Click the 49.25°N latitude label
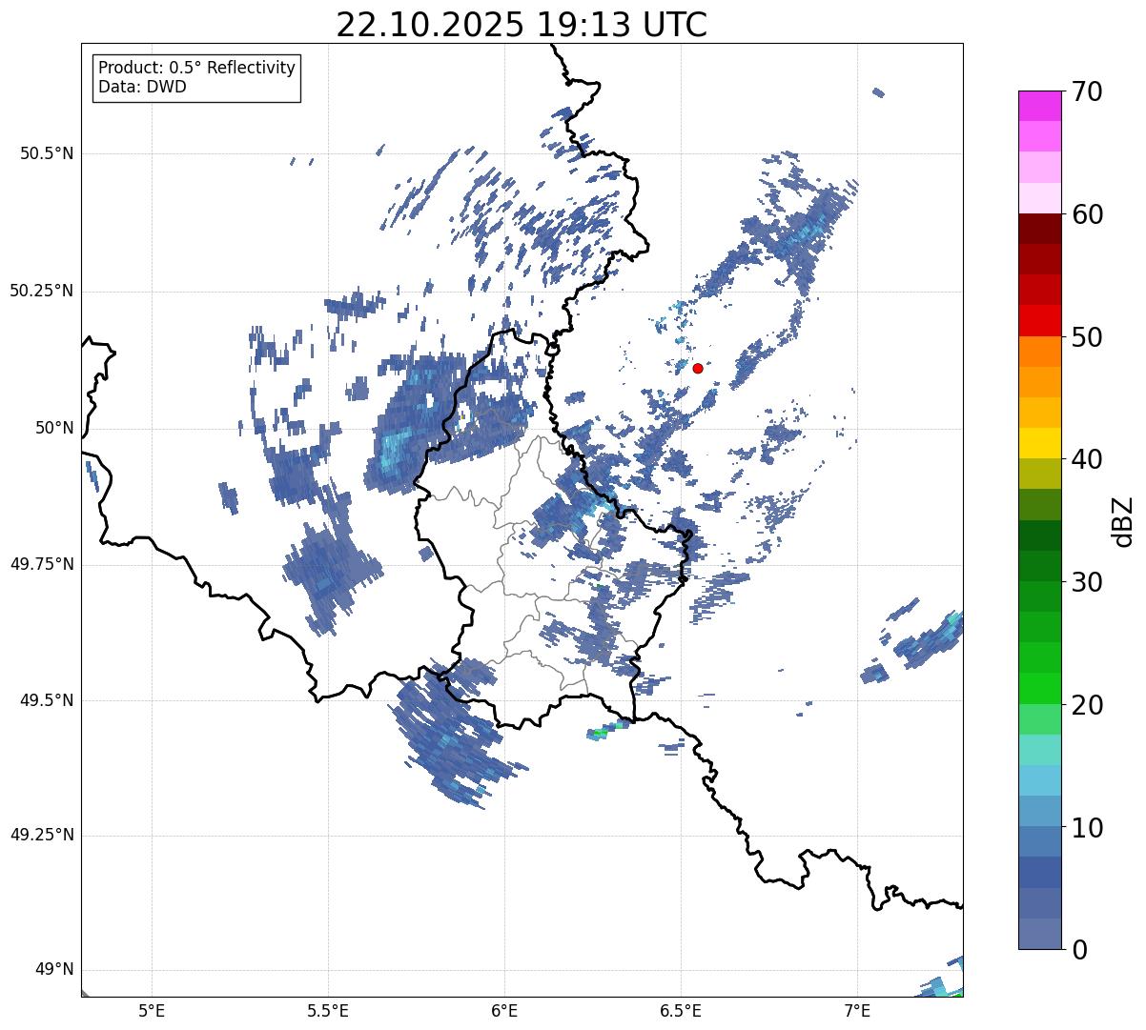Viewport: 1146px width, 1030px height. pyautogui.click(x=42, y=835)
